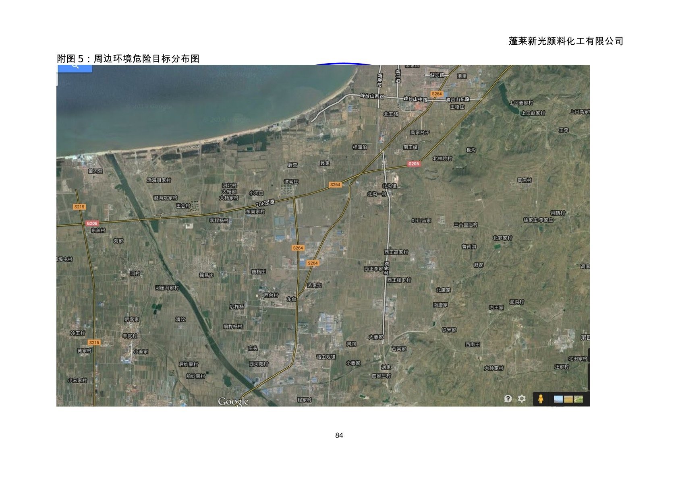Click the 渤海姚家村 village label
Viewport: 678px width, 479px height.
click(x=166, y=198)
